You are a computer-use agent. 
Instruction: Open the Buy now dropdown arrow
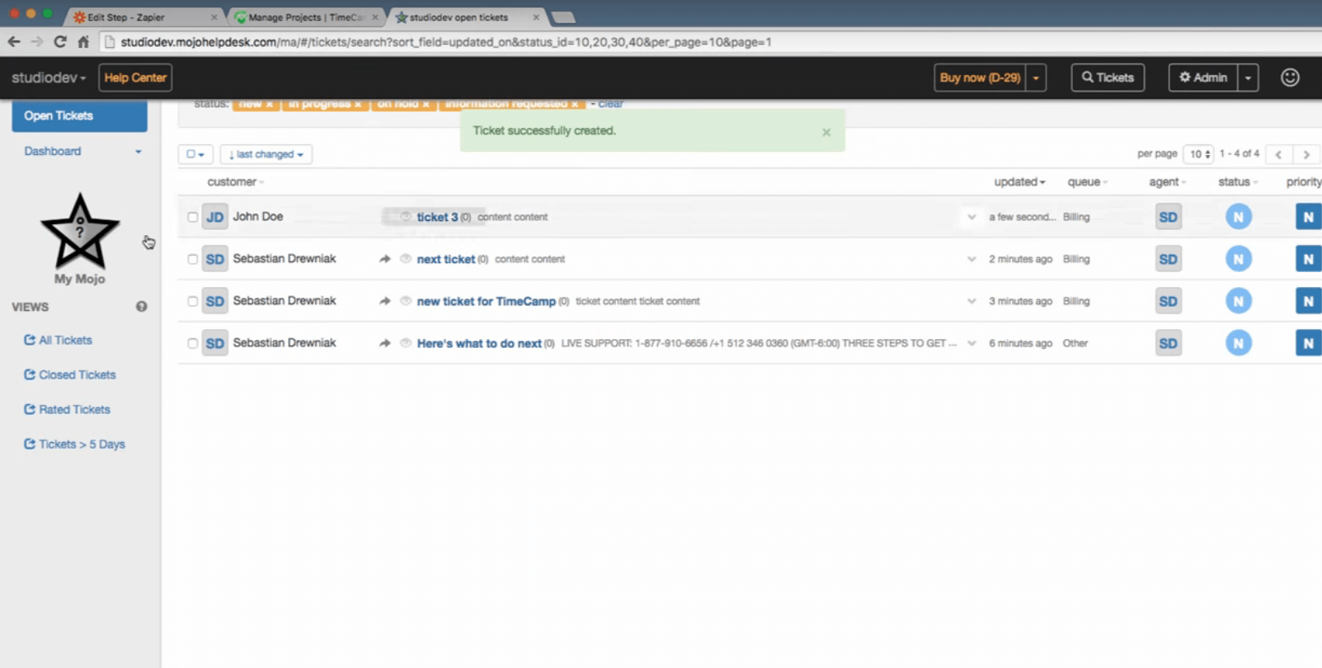[x=1036, y=78]
